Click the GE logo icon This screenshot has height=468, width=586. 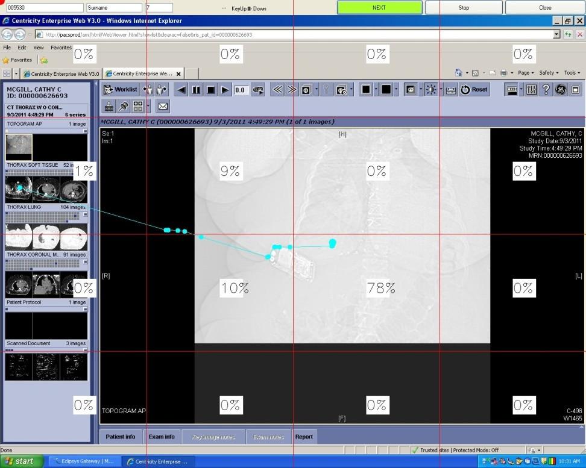[x=560, y=90]
